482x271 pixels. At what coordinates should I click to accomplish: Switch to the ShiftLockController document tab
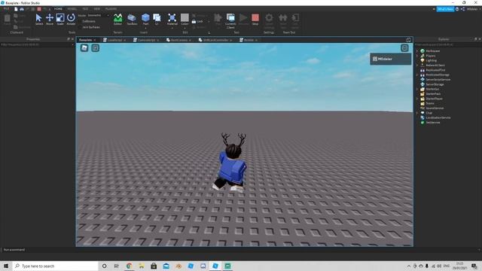[215, 40]
